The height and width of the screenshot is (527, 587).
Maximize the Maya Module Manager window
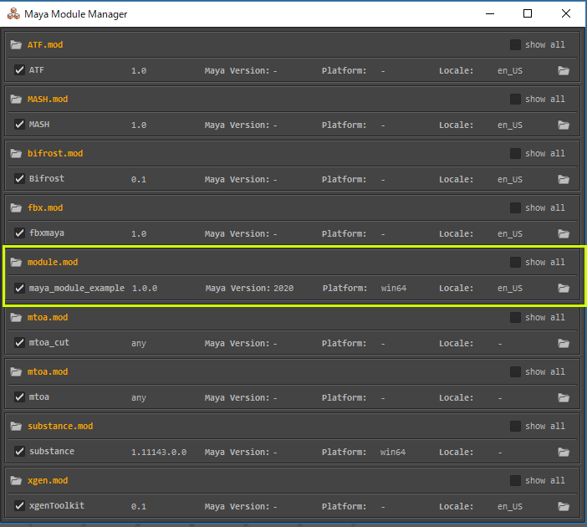coord(528,13)
